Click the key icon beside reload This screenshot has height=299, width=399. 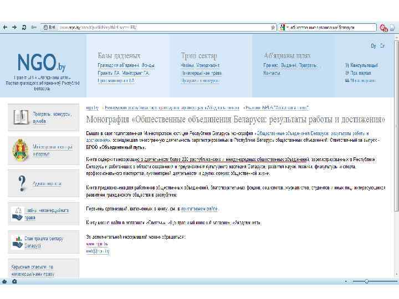pos(34,28)
